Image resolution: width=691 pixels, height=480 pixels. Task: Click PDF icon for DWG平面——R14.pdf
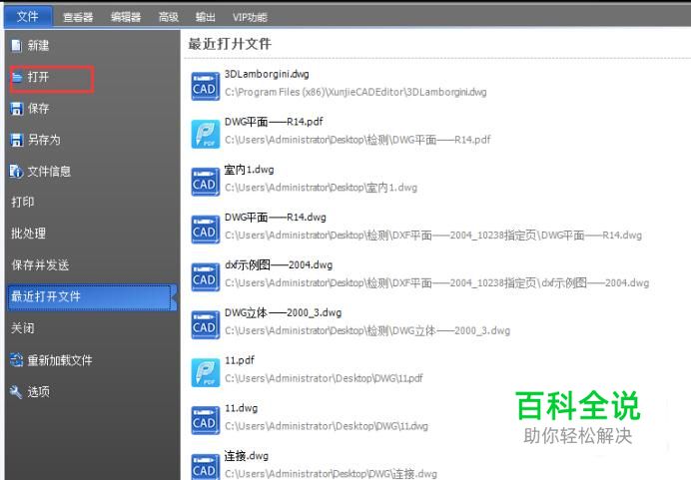pos(205,134)
